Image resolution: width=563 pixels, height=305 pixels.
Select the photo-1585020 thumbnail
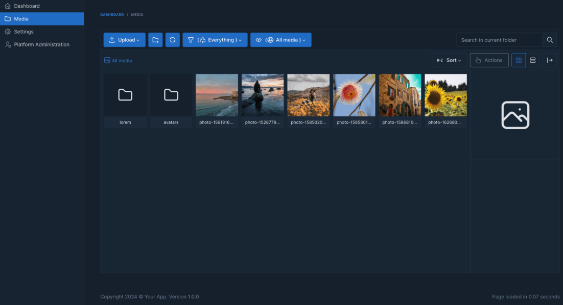(309, 95)
